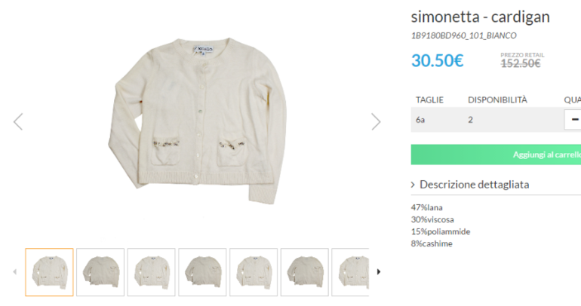Click the 30.50€ sale price

[437, 60]
